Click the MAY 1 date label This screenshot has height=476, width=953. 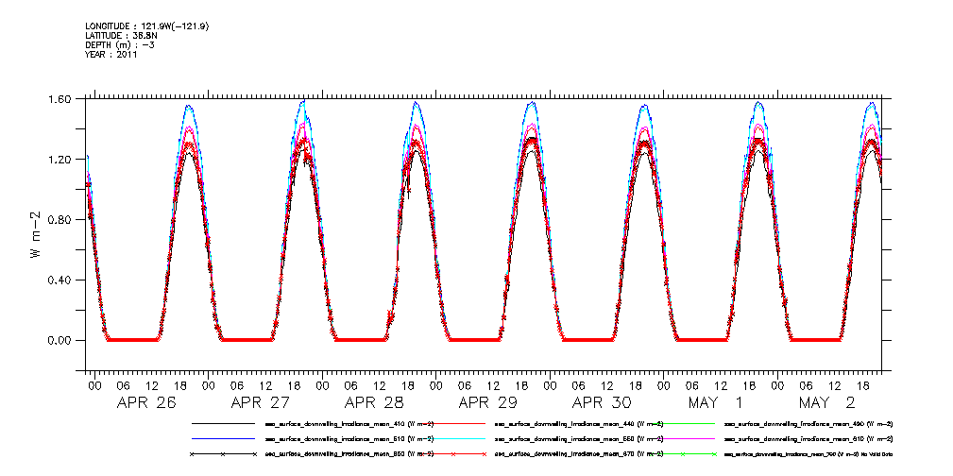coord(715,403)
